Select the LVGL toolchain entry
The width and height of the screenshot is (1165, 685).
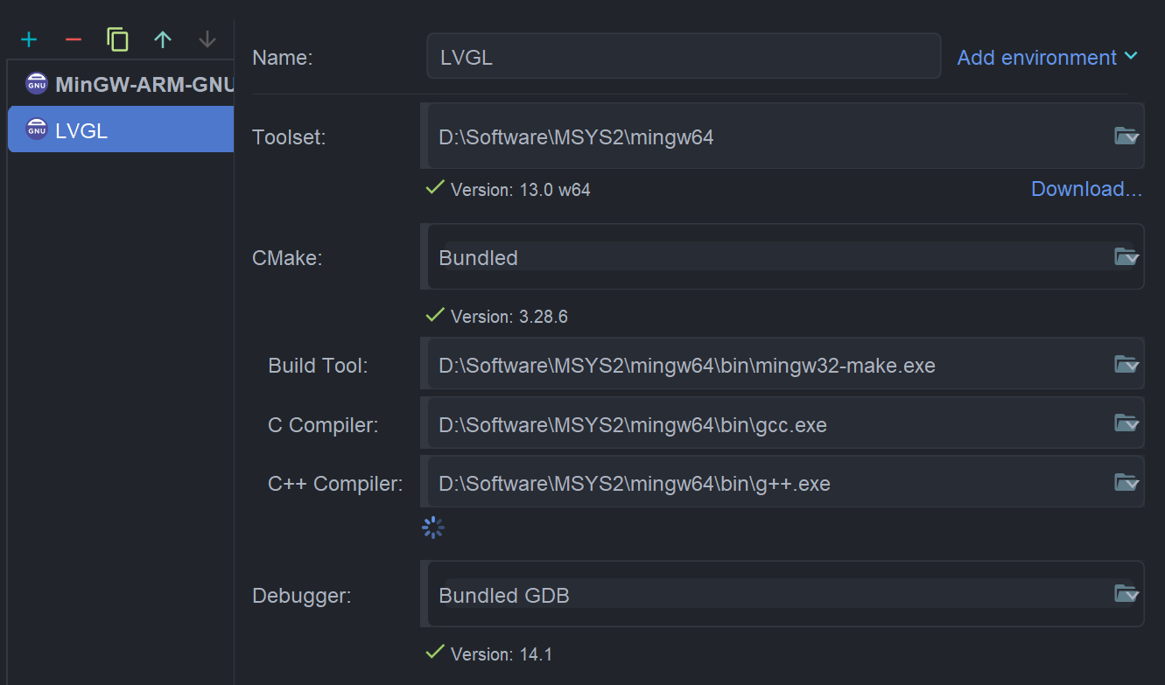[x=121, y=129]
